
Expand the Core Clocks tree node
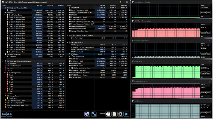pyautogui.click(x=5, y=10)
